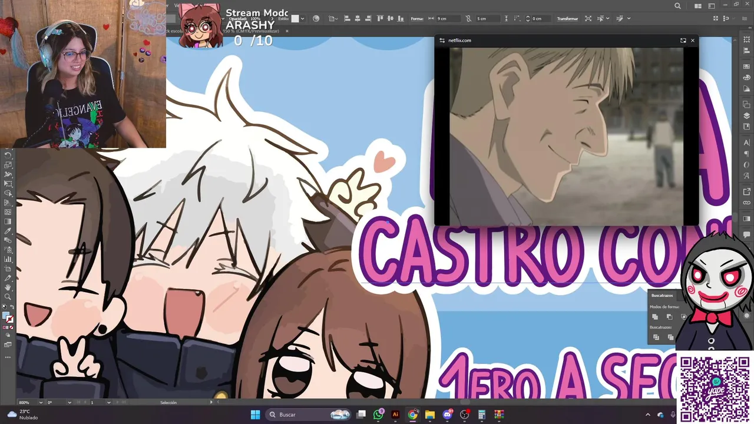Select the Mesh tool
The width and height of the screenshot is (754, 424).
8,212
